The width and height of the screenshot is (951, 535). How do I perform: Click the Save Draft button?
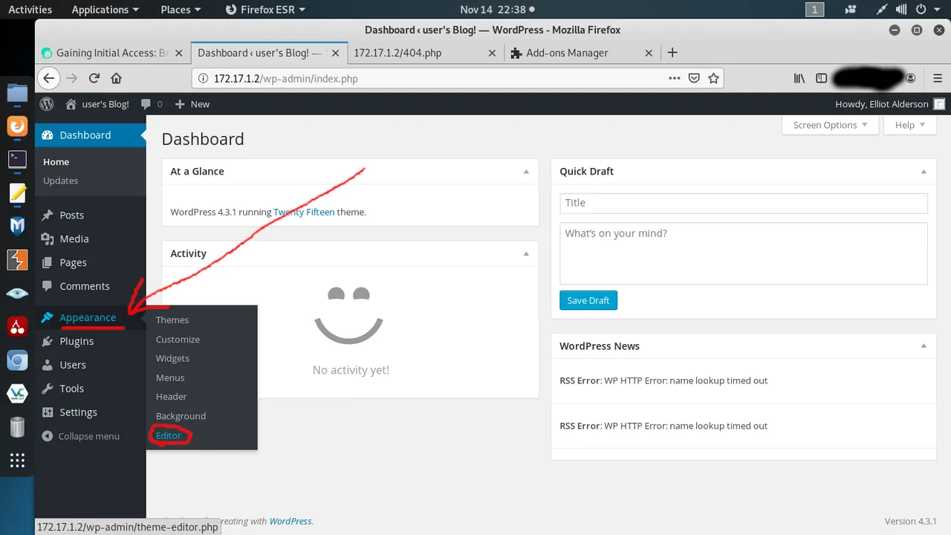point(588,300)
